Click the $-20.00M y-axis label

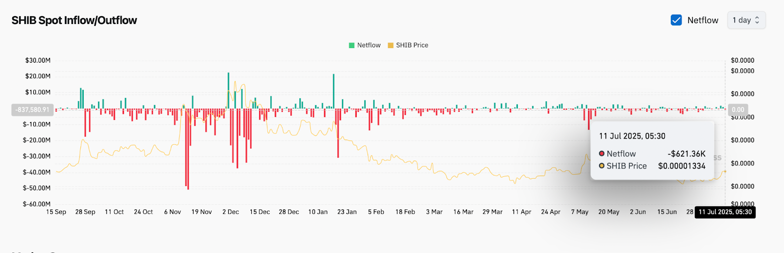(x=37, y=140)
